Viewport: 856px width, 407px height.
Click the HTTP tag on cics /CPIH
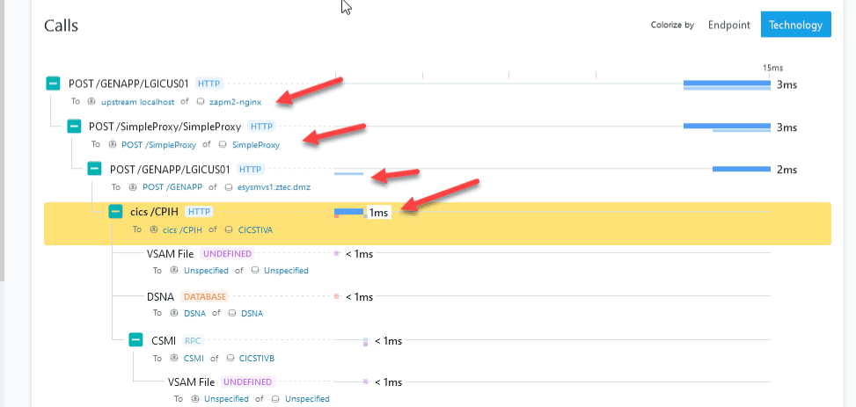(x=199, y=212)
